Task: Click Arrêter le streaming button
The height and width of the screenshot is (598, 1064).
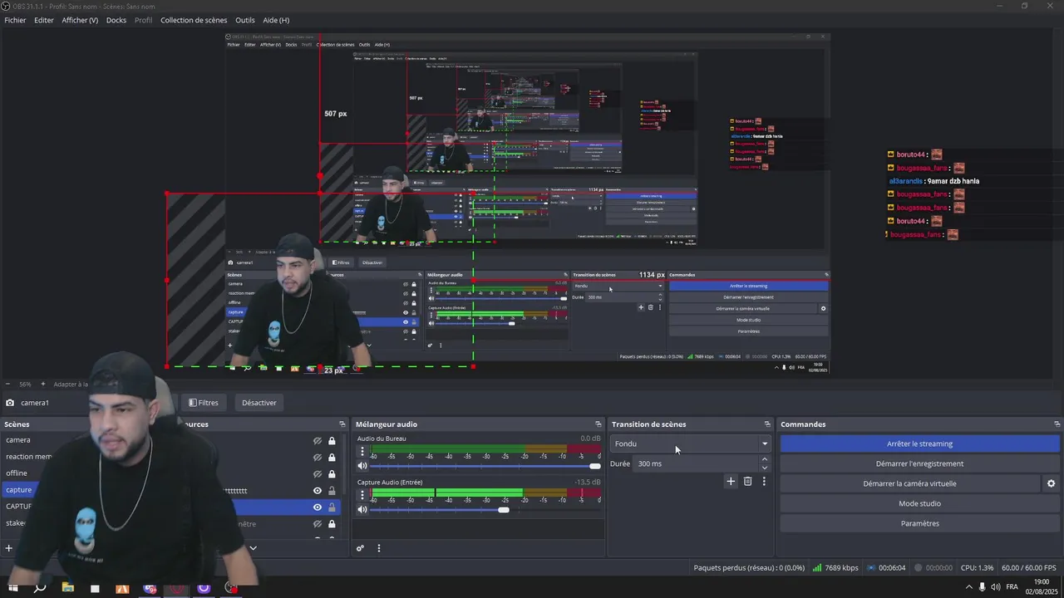Action: [x=919, y=444]
